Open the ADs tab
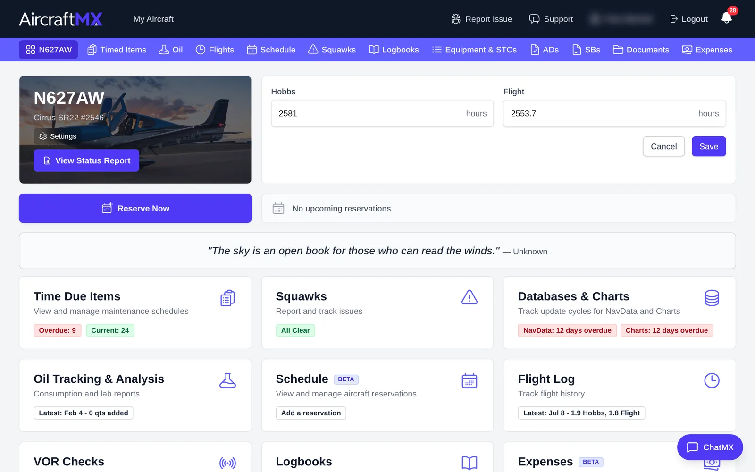Viewport: 755px width, 472px height. click(545, 50)
